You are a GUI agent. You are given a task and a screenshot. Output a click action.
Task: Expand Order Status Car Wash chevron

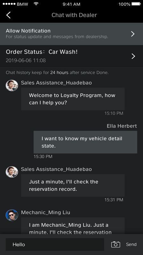(x=133, y=56)
